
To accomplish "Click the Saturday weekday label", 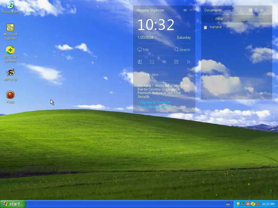I will (x=184, y=37).
